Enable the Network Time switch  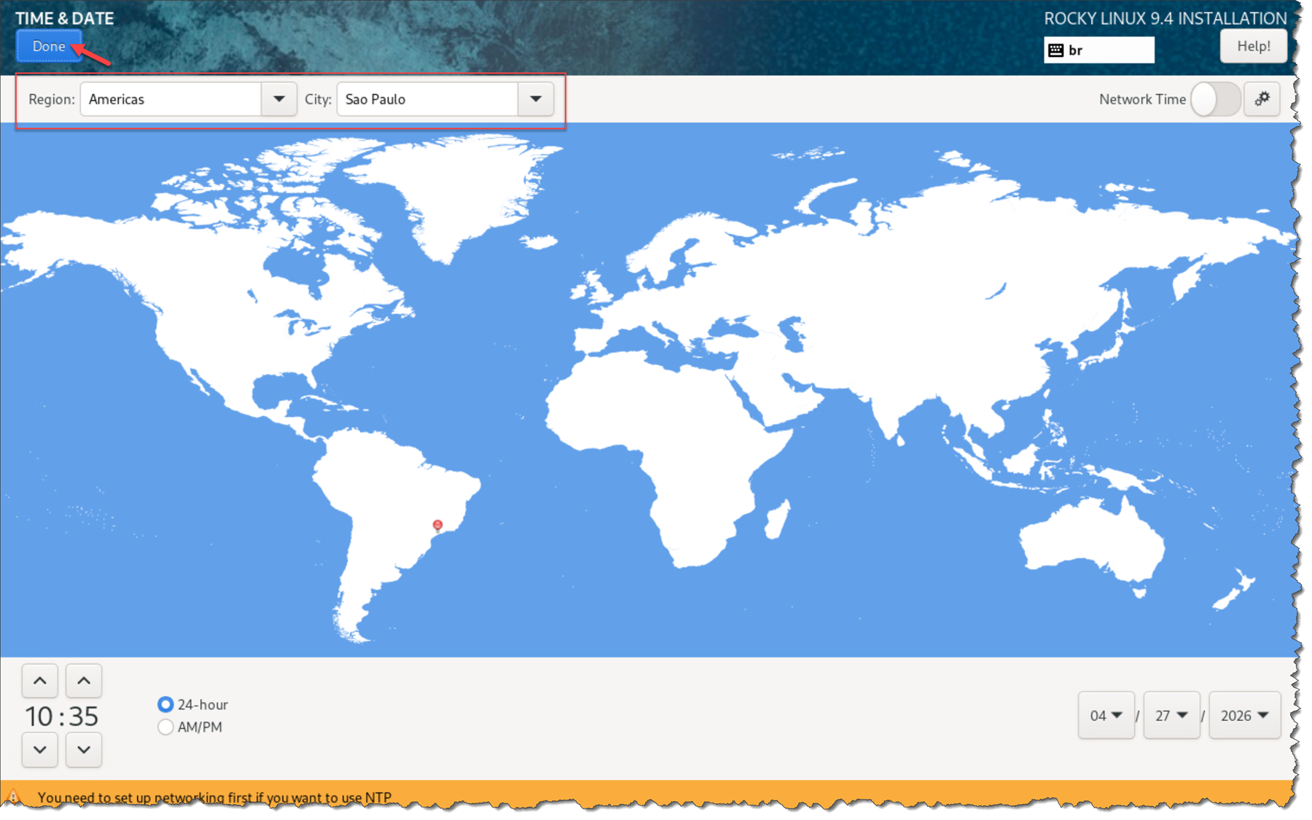(x=1215, y=99)
